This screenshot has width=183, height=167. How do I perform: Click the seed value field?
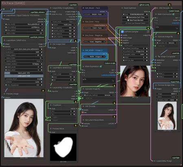pos(135,14)
